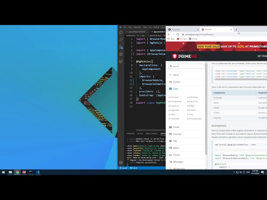Viewport: 267px width, 200px height.
Task: Open the DataView component link
Action: 193,97
